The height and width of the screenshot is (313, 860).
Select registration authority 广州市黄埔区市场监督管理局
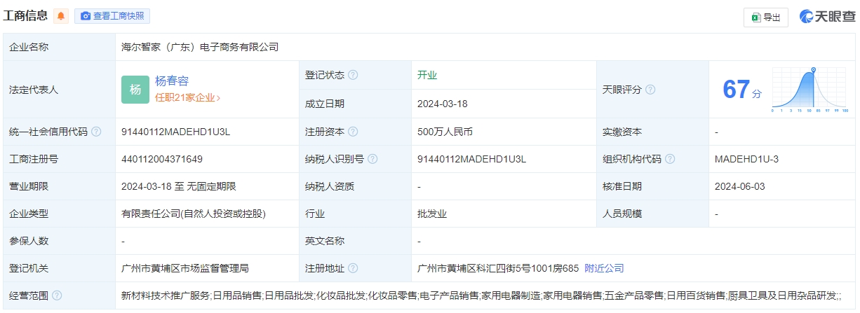(x=185, y=268)
